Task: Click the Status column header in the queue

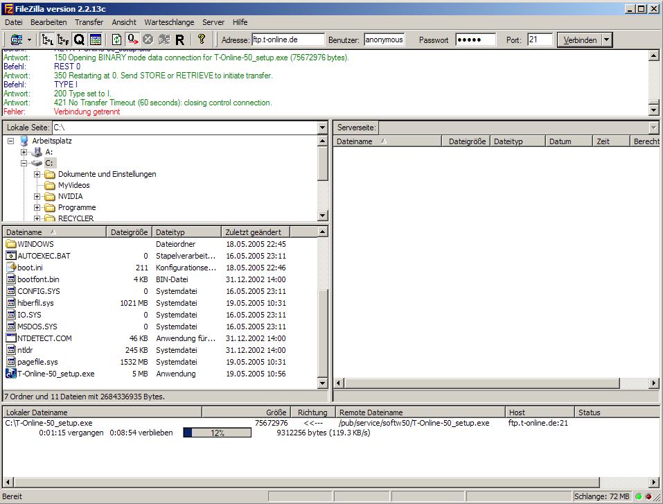Action: (x=617, y=412)
